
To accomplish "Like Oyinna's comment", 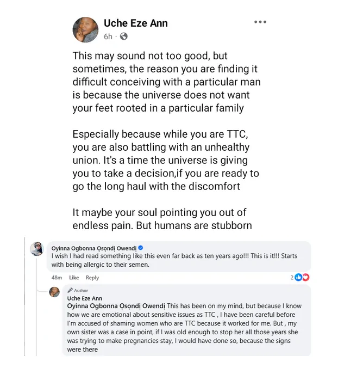I will pyautogui.click(x=74, y=277).
